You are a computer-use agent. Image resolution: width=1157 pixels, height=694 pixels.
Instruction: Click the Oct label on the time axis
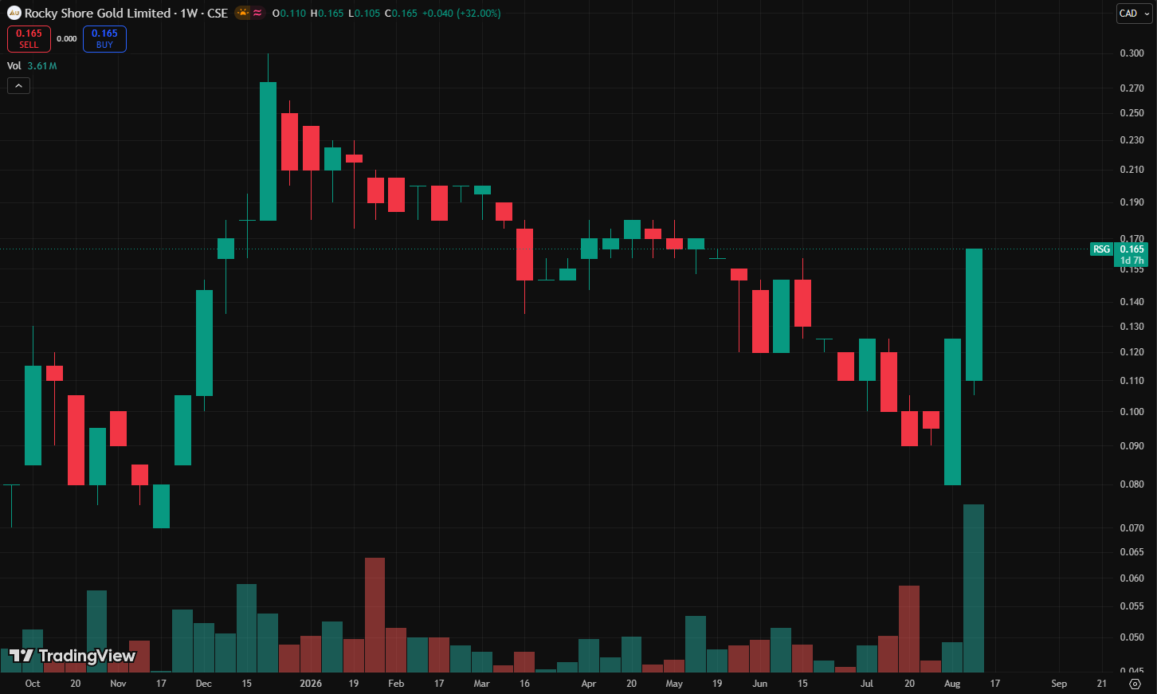[33, 684]
